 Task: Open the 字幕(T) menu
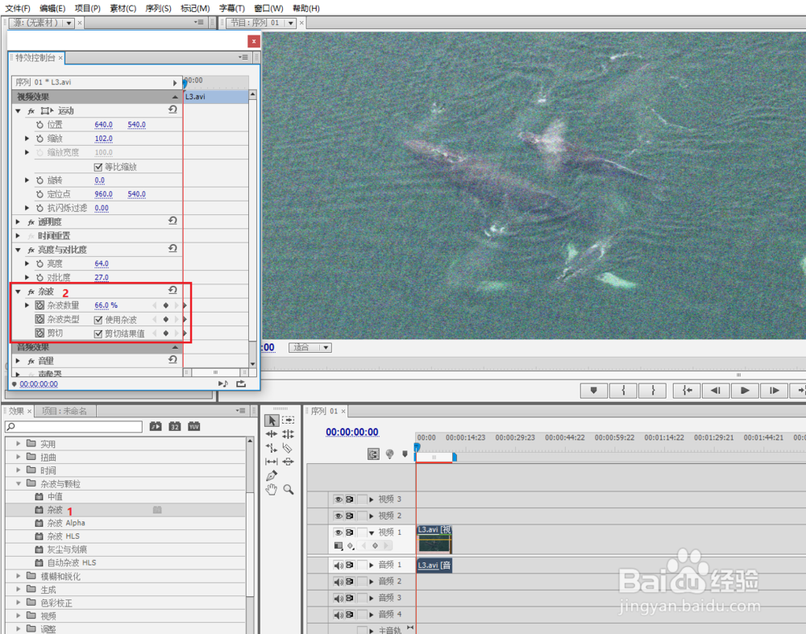pos(232,8)
